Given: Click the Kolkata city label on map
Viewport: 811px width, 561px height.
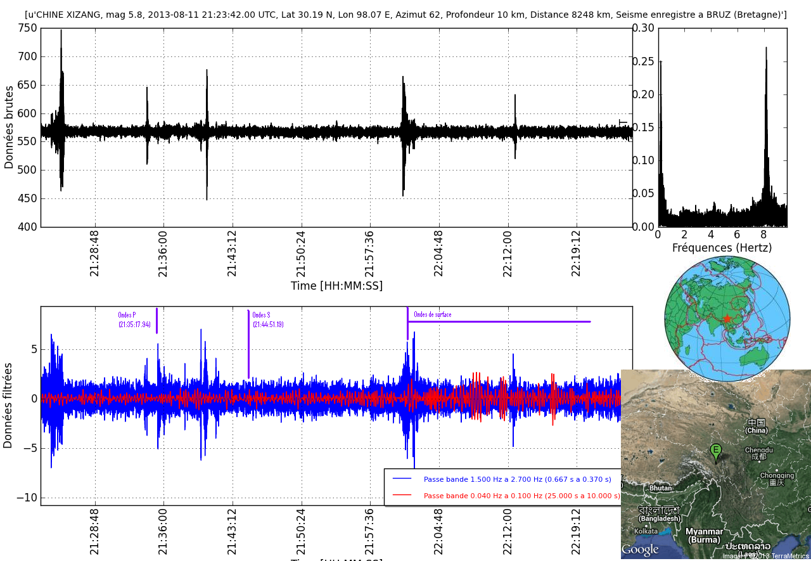Looking at the screenshot, I should click(646, 531).
